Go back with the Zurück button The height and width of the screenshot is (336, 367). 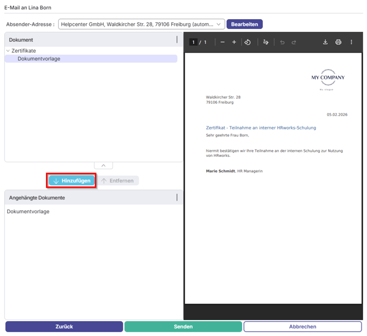[64, 327]
